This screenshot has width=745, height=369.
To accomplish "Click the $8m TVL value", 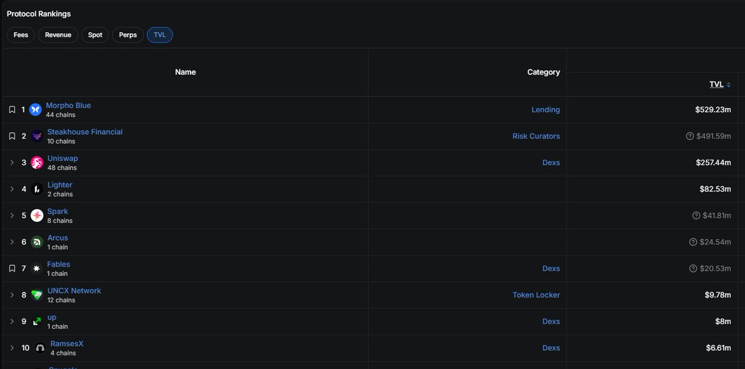I will (x=723, y=321).
